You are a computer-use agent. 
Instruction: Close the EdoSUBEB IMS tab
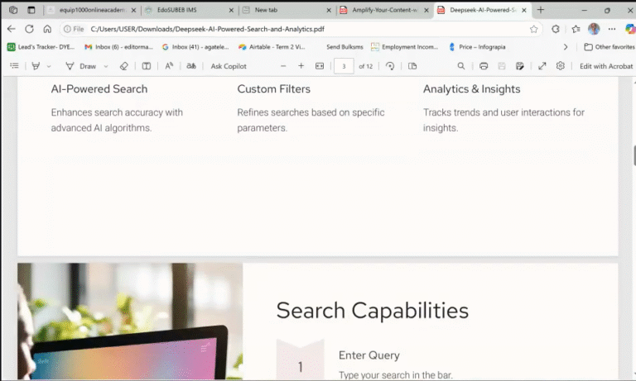click(231, 10)
